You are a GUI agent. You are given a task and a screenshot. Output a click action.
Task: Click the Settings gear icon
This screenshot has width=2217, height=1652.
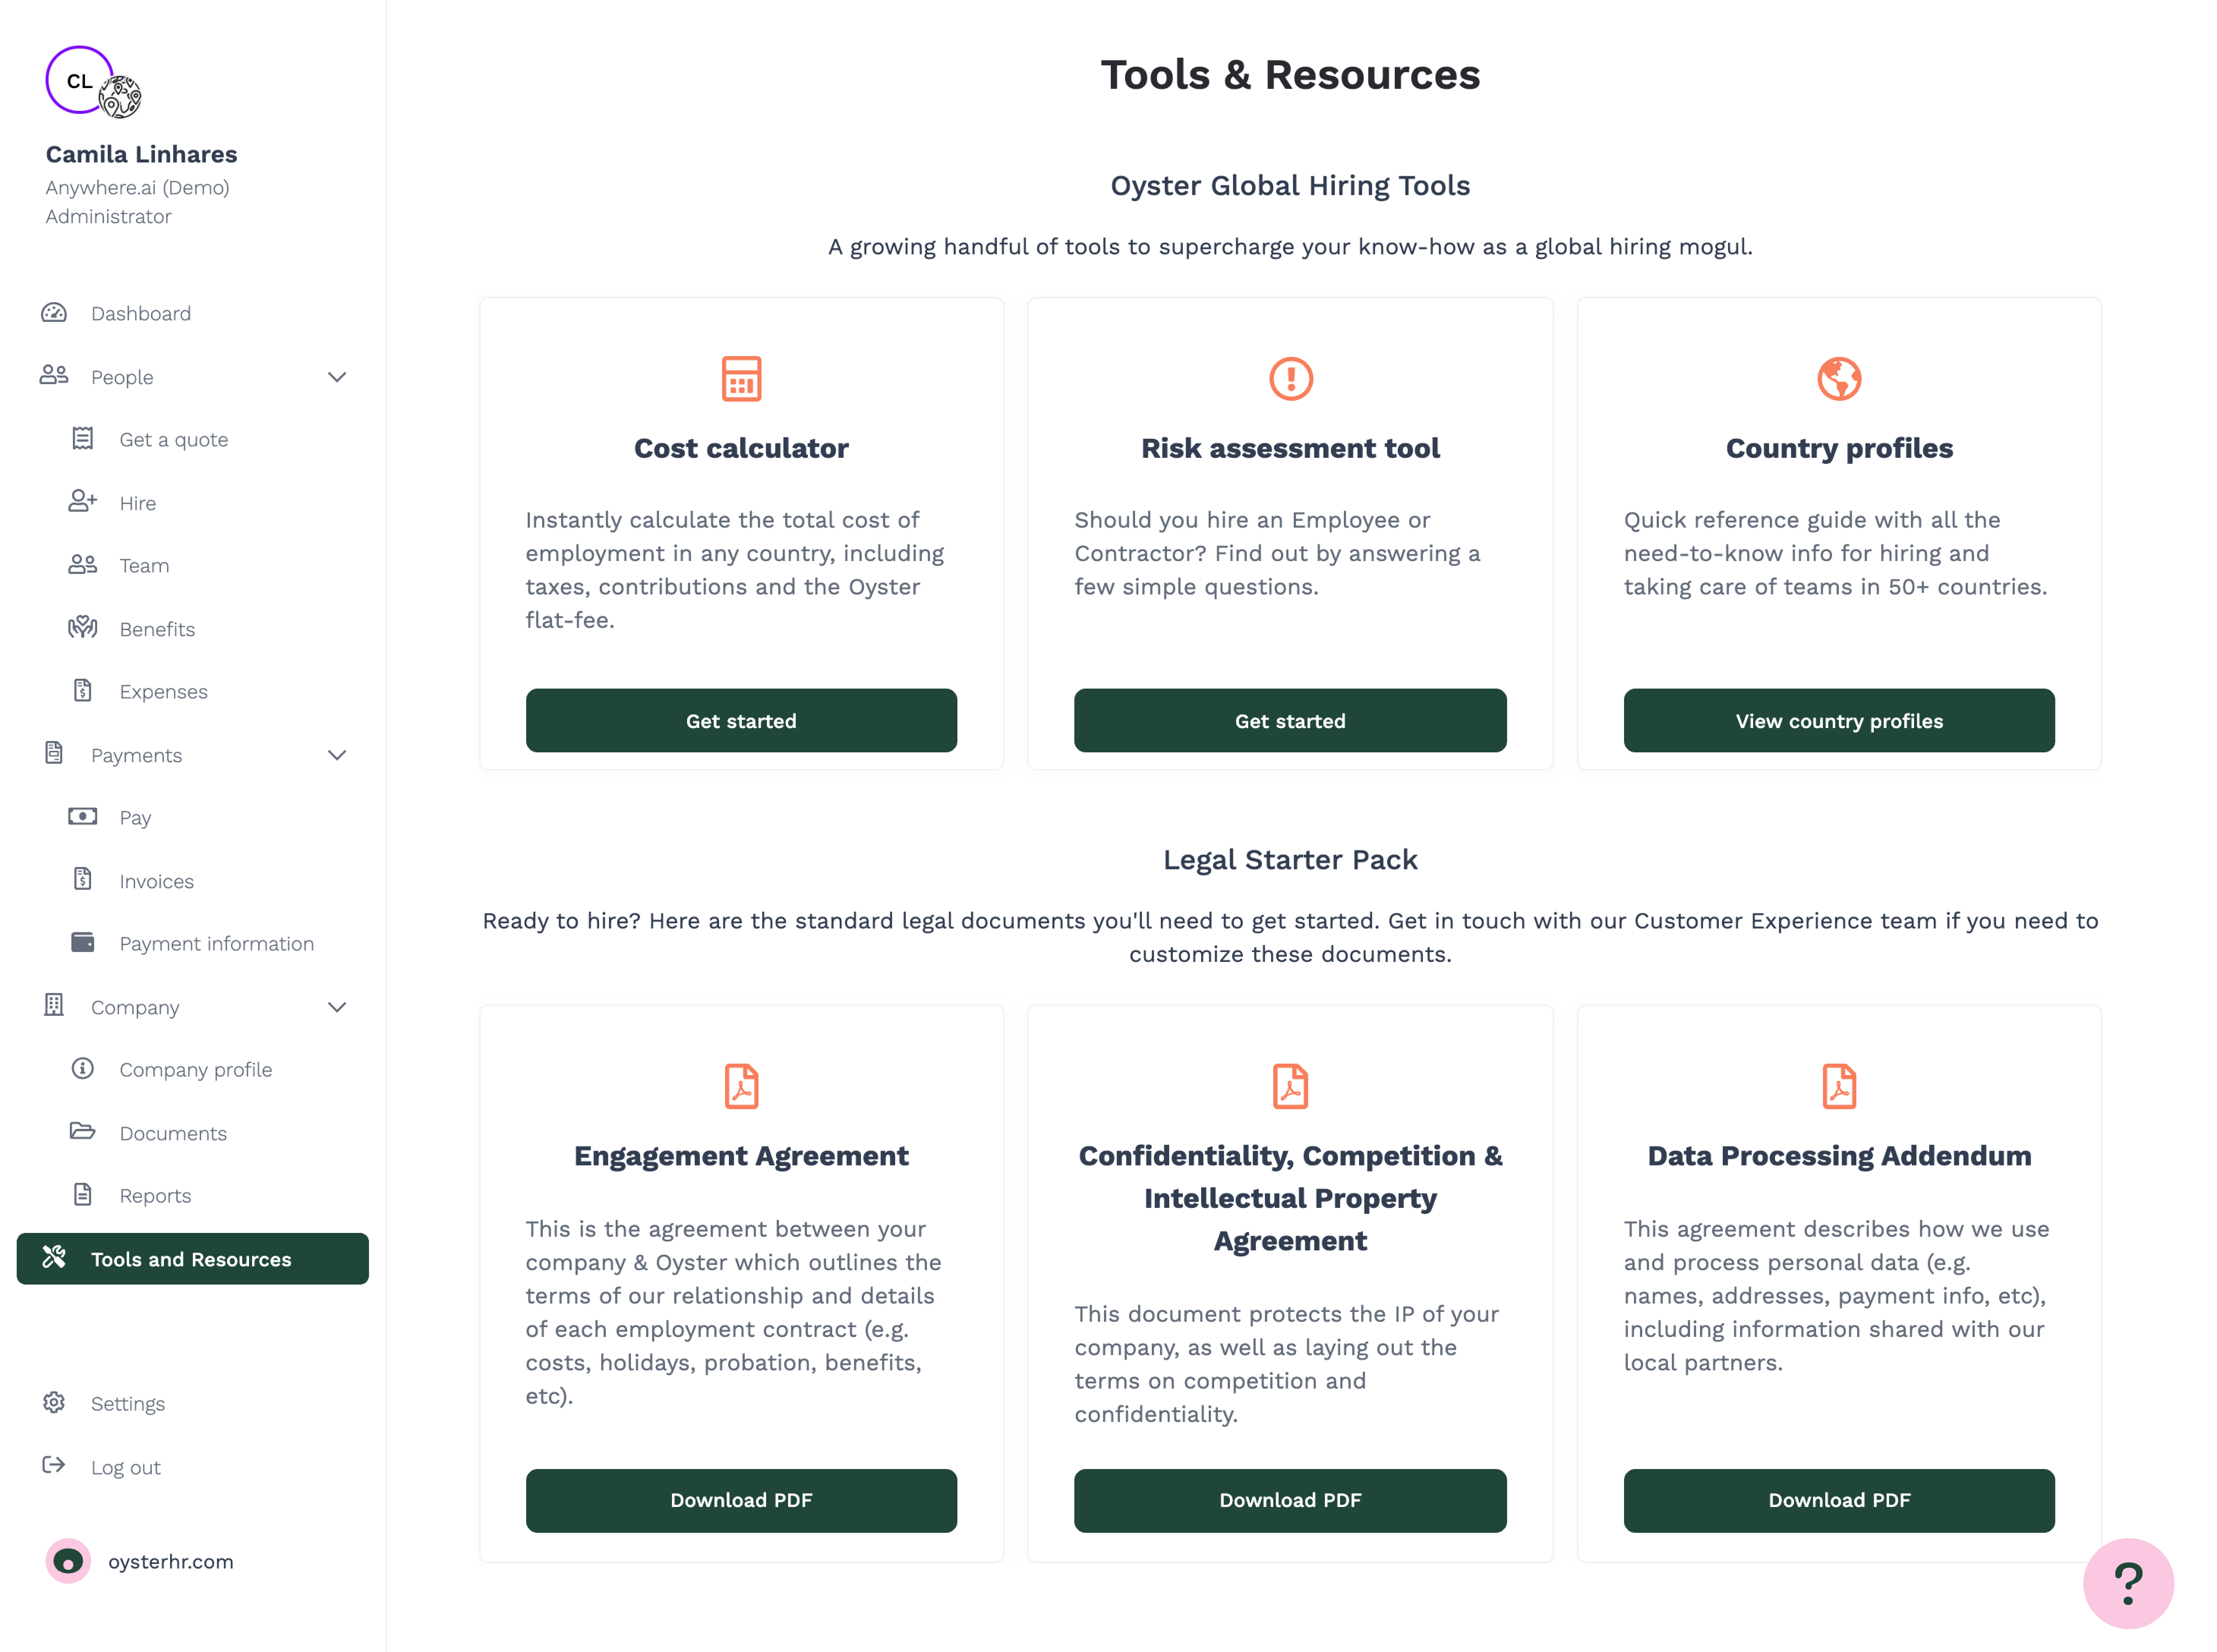click(x=54, y=1403)
